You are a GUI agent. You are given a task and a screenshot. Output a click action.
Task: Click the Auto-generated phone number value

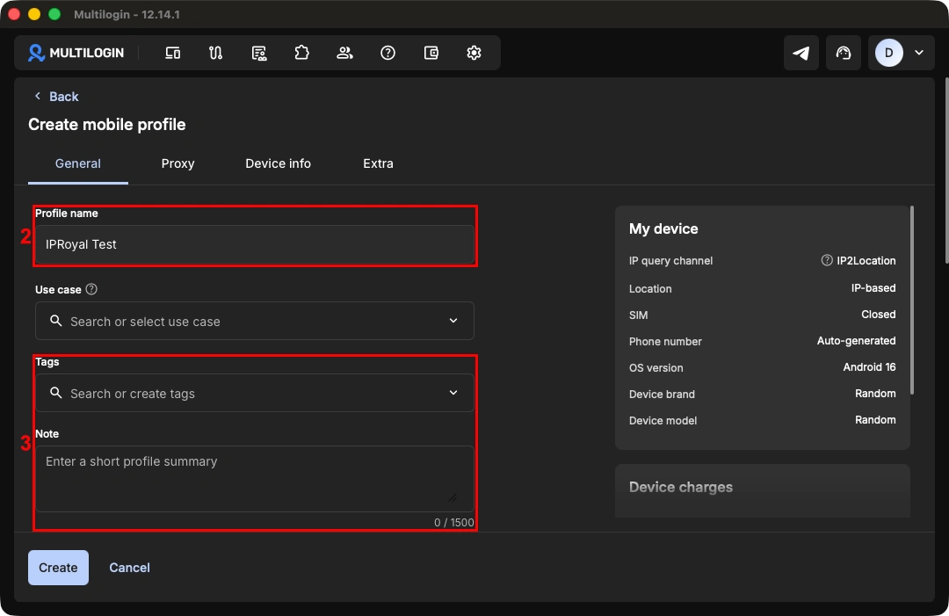coord(857,341)
